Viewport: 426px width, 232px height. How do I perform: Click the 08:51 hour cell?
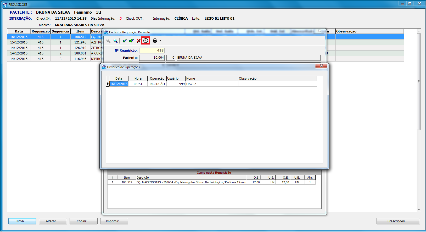click(x=138, y=84)
